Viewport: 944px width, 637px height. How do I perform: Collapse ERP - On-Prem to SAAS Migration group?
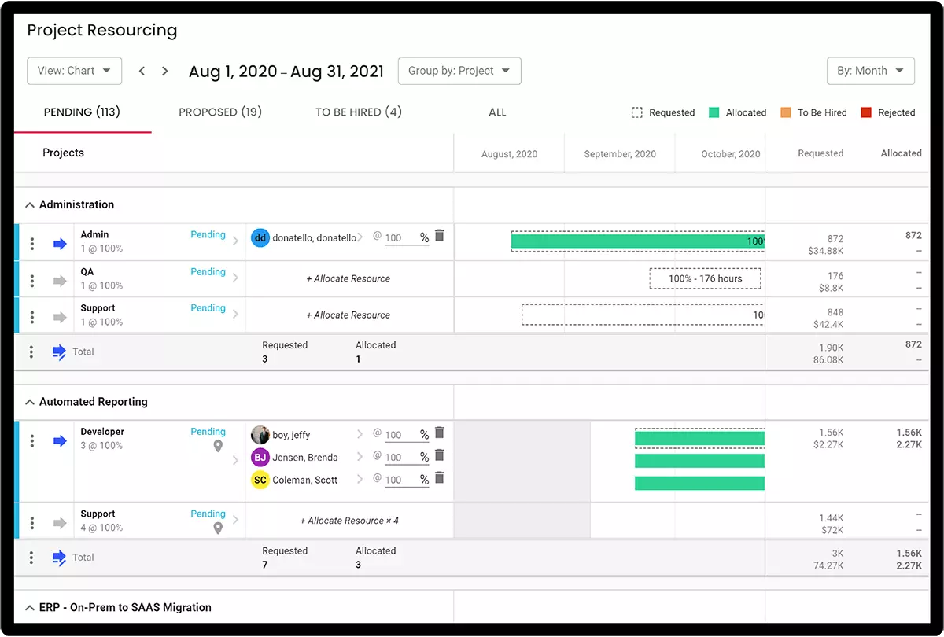coord(30,608)
